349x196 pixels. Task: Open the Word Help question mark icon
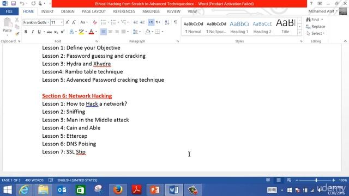[311, 4]
